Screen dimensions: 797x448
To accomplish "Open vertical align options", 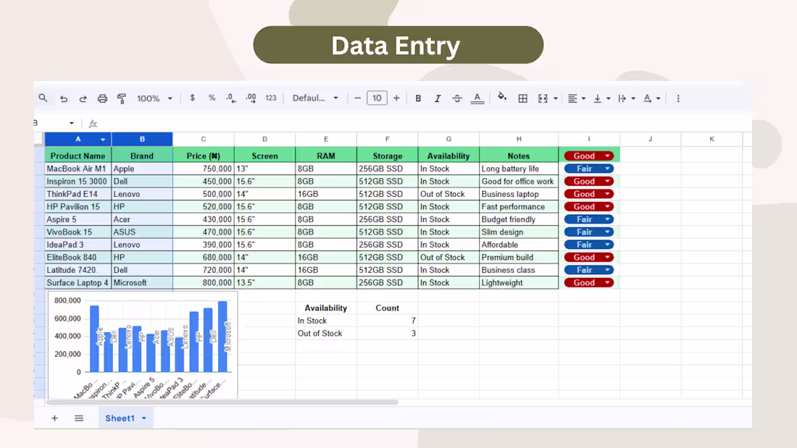I will pyautogui.click(x=601, y=98).
